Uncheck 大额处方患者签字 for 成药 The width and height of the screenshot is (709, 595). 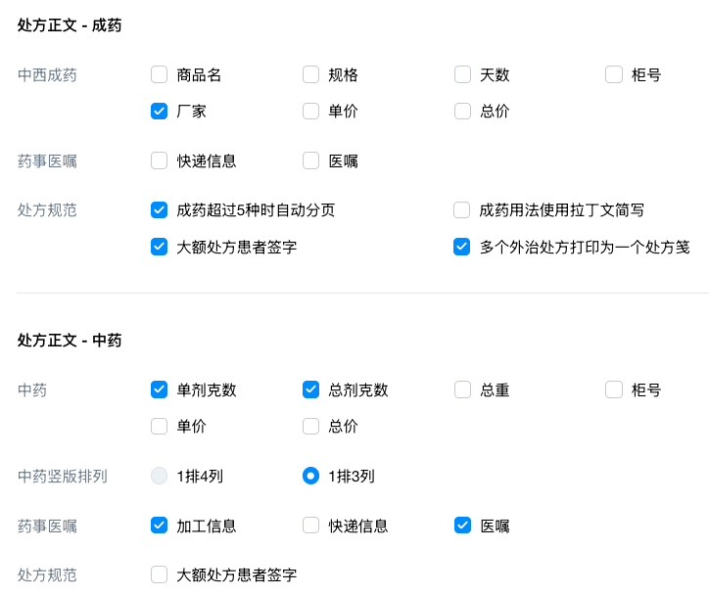pyautogui.click(x=160, y=247)
